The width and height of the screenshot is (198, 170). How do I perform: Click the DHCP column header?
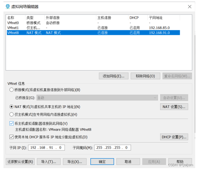tap(138, 18)
